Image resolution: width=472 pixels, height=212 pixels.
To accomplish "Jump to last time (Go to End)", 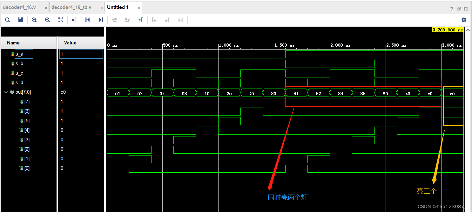I will click(x=101, y=20).
